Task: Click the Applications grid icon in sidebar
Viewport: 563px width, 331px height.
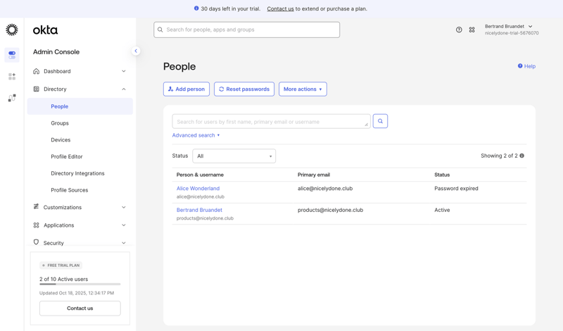Action: point(37,225)
